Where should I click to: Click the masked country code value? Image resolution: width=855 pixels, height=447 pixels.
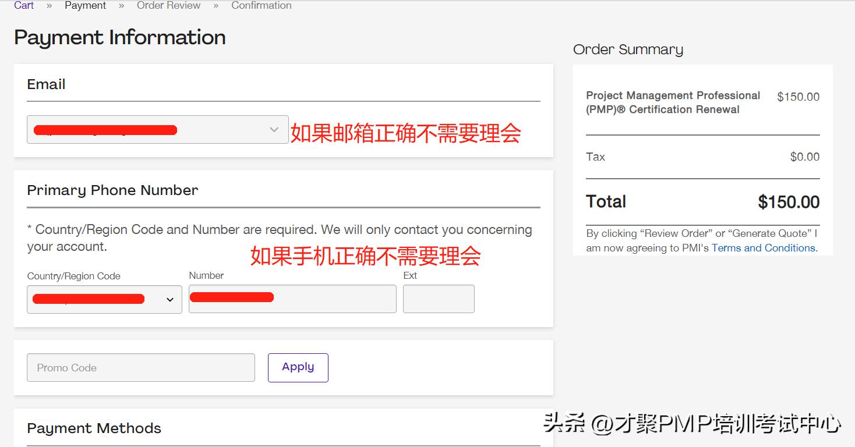click(87, 299)
